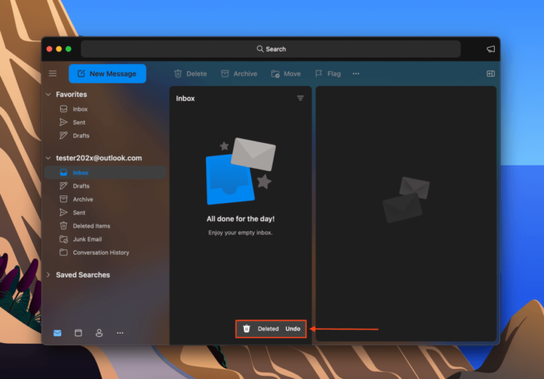Select the Conversation History folder
Image resolution: width=544 pixels, height=379 pixels.
(x=101, y=252)
